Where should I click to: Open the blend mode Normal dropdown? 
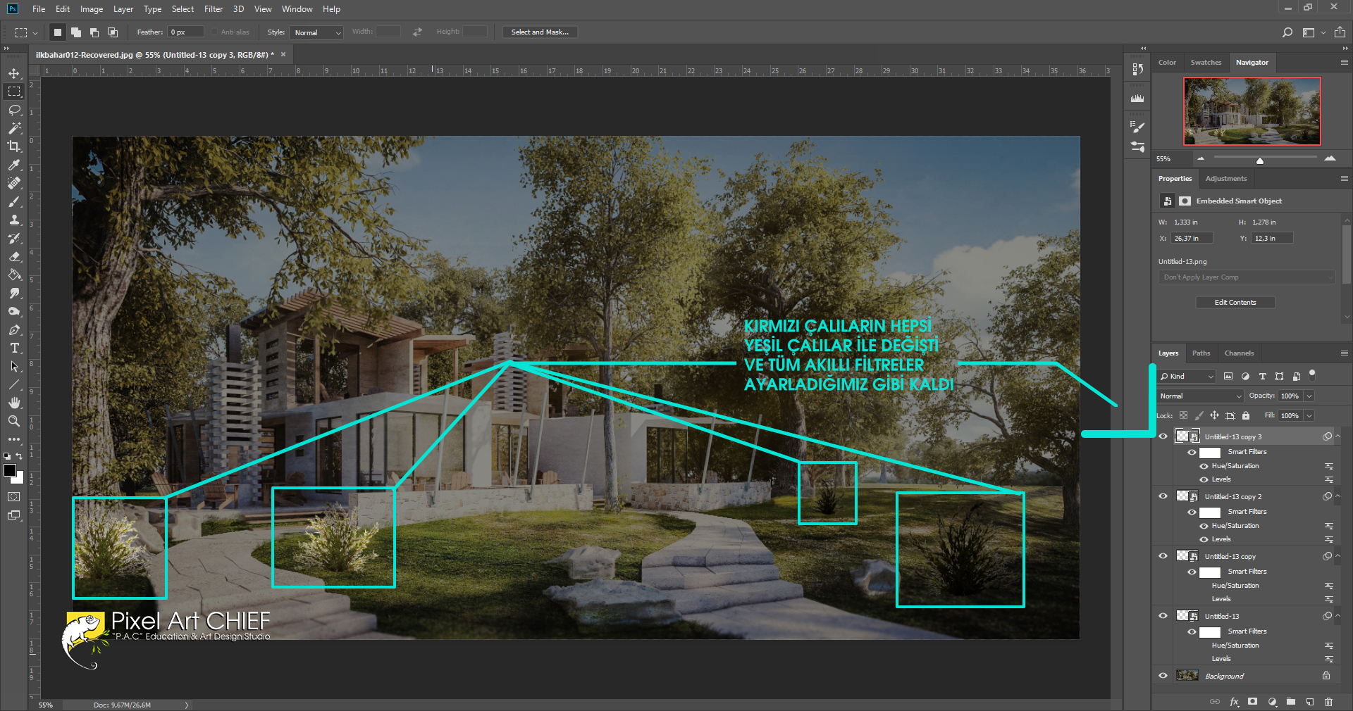[1200, 396]
